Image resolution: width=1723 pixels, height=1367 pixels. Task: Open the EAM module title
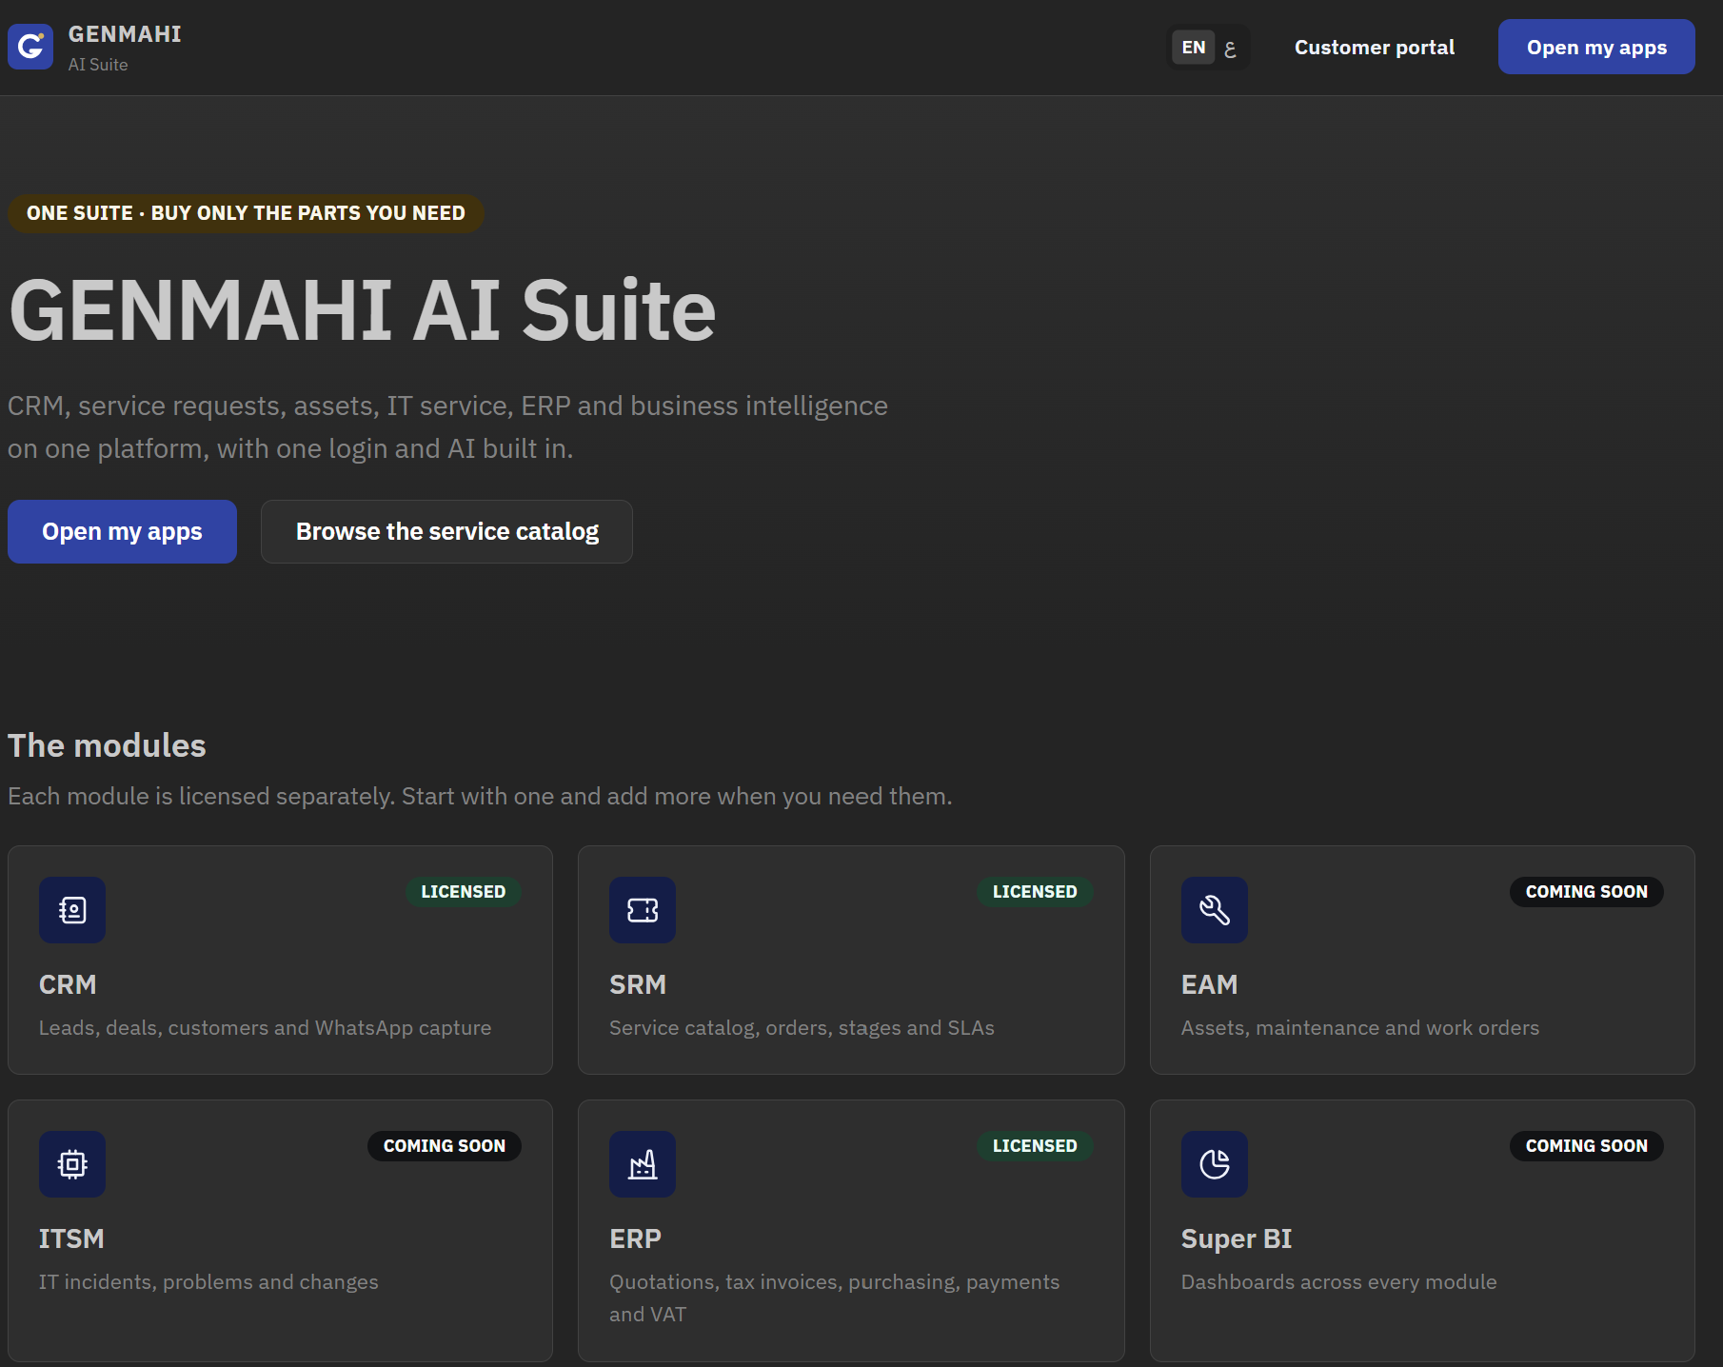1209,984
